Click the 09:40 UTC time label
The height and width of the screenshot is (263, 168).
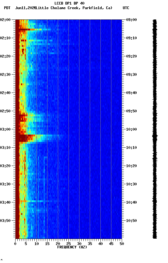[131, 93]
